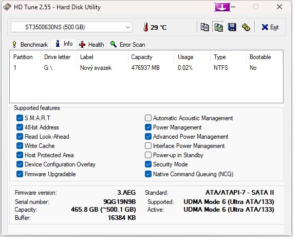
Task: Open the options tools icon
Action: tap(246, 27)
